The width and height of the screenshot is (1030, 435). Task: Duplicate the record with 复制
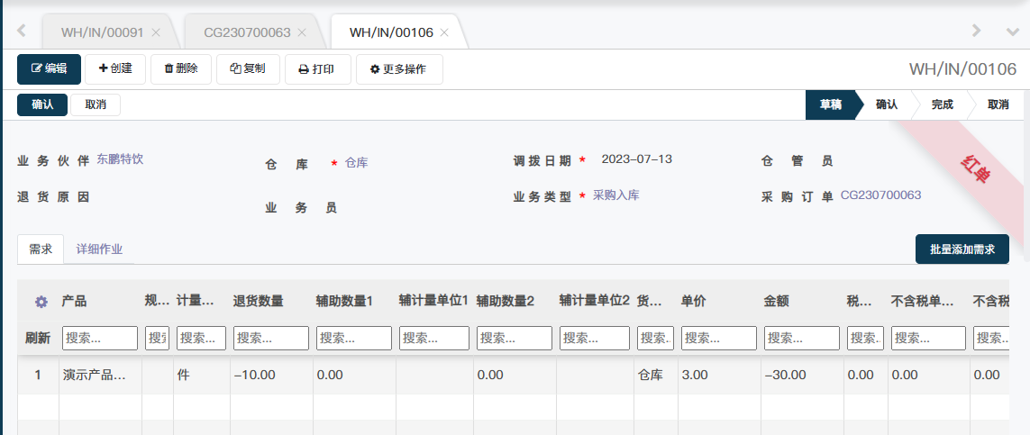coord(248,68)
